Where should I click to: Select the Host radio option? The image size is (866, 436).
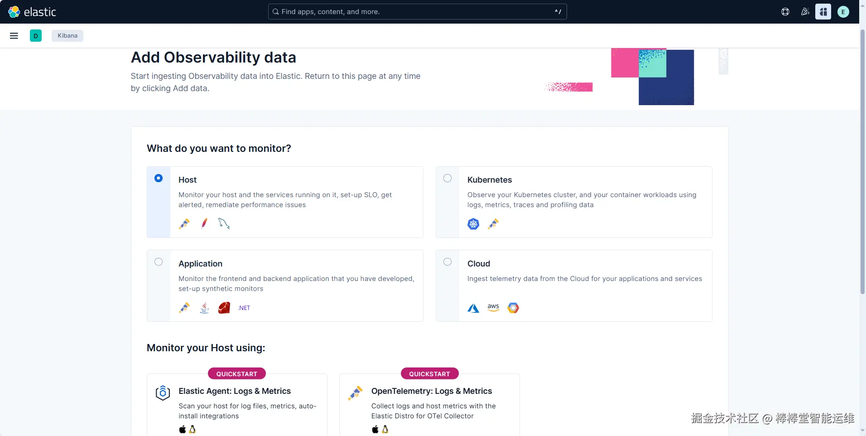click(x=159, y=178)
